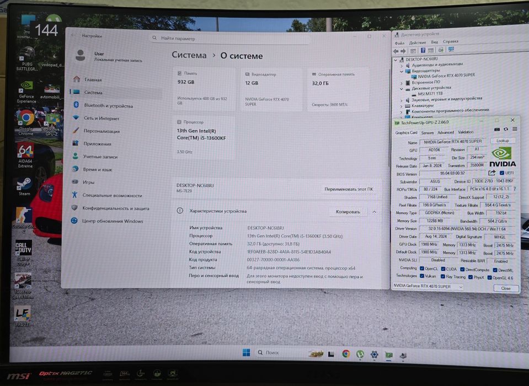Toggle the UEFI checkbox in GPU-Z
This screenshot has width=529, height=386.
[x=501, y=173]
